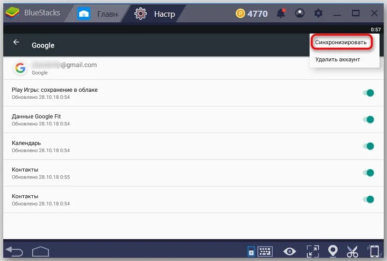This screenshot has width=387, height=261.
Task: Click the Google account logo icon
Action: 20,68
